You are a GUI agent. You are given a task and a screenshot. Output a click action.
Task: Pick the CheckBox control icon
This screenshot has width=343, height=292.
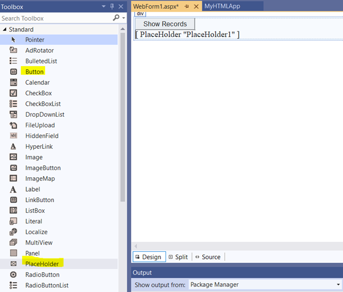tap(13, 93)
